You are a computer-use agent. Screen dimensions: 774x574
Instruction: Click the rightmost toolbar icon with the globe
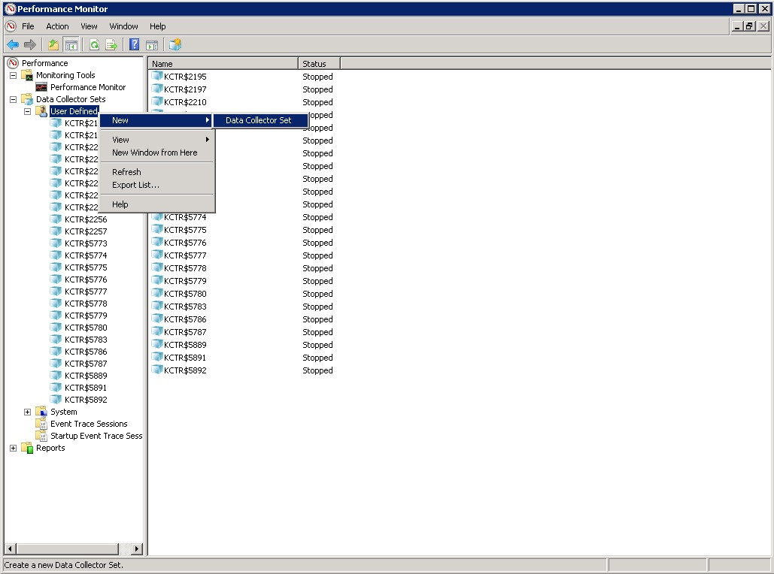[174, 44]
